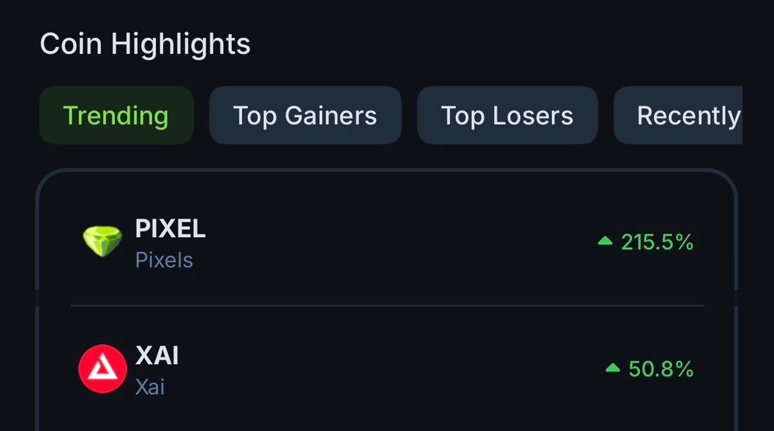Click the 215.5% gain value
This screenshot has width=774, height=431.
[x=657, y=242]
